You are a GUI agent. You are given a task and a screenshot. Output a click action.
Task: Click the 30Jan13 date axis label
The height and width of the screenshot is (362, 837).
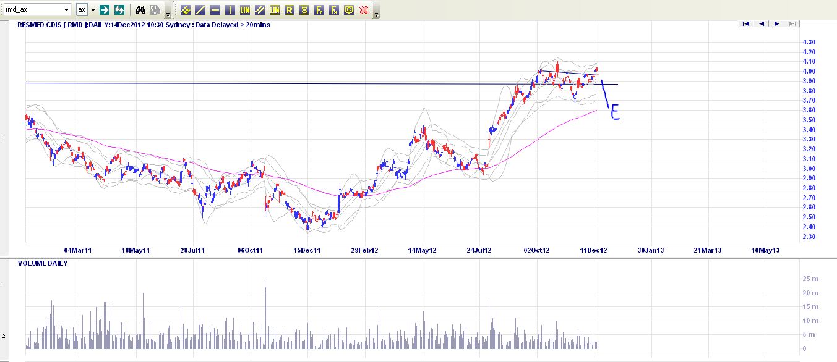point(651,250)
